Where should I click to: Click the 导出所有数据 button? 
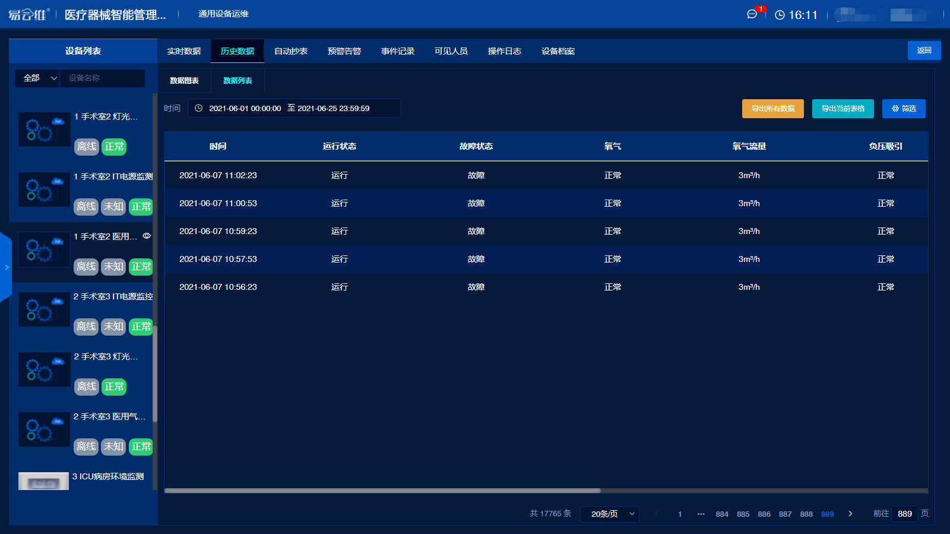point(772,109)
